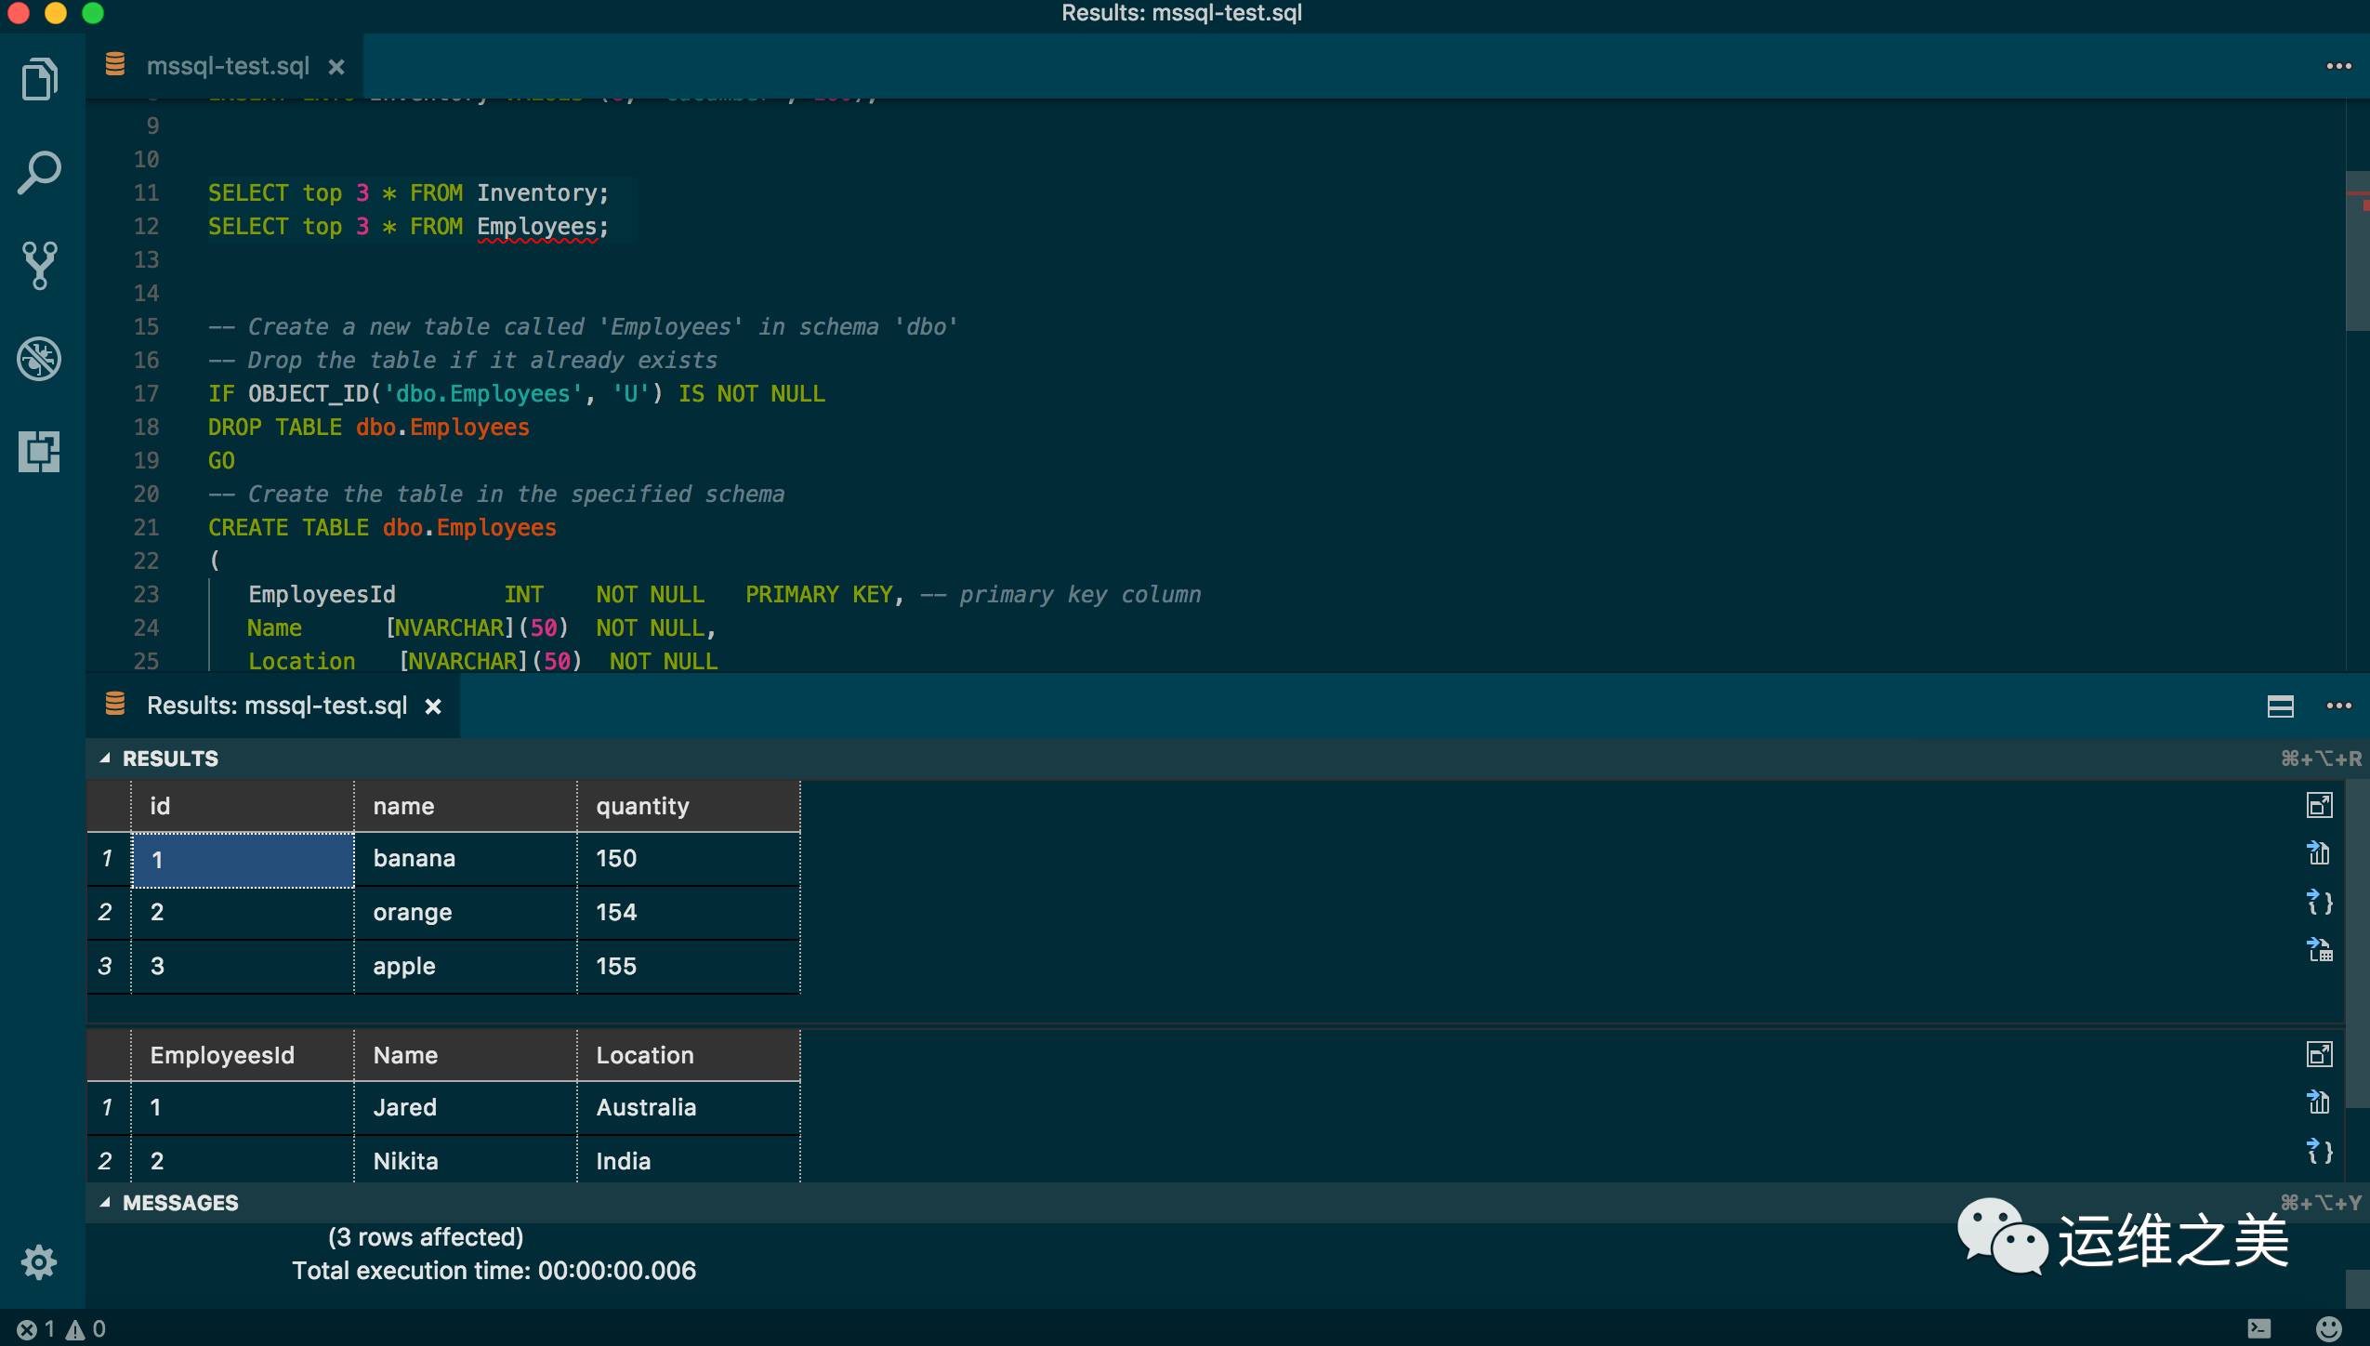Close the Results: mssql-test.sql tab
This screenshot has height=1346, width=2370.
432,706
